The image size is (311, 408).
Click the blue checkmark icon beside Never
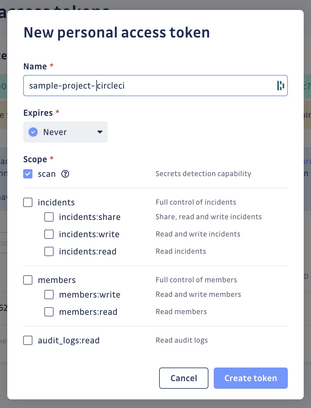pos(33,132)
